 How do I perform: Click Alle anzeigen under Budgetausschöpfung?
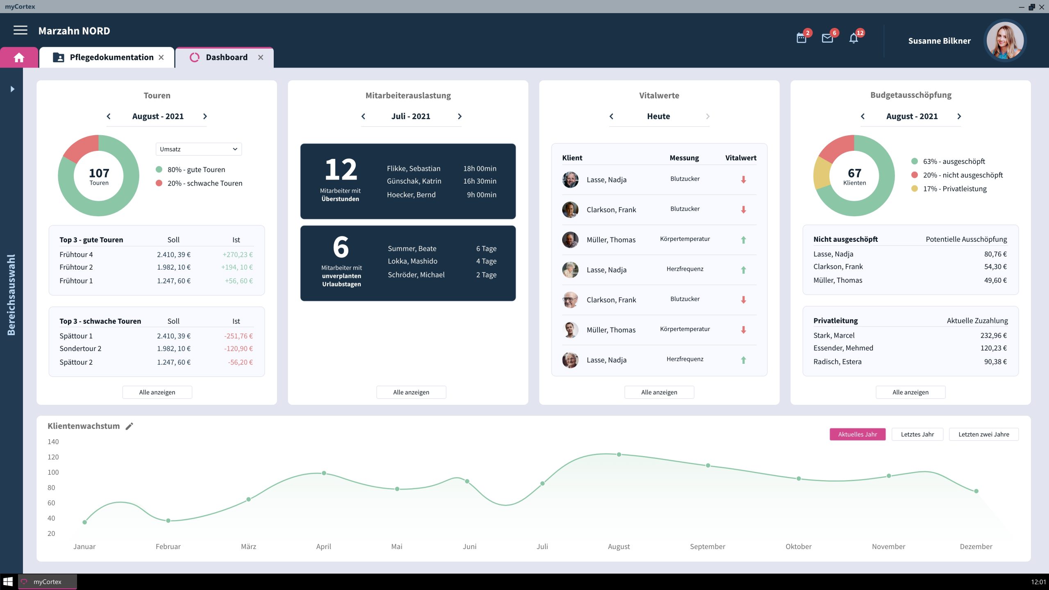click(910, 392)
